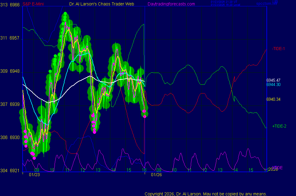Click the XTIDE legend label

tap(277, 167)
